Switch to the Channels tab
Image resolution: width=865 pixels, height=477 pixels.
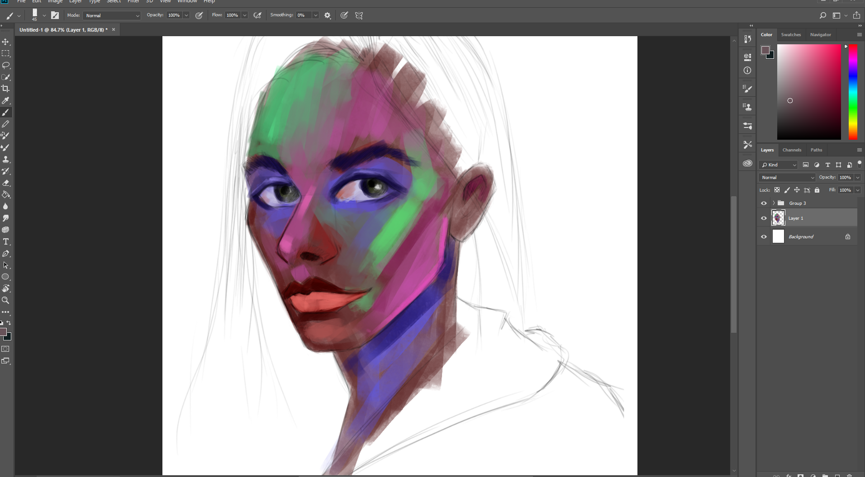click(x=792, y=150)
